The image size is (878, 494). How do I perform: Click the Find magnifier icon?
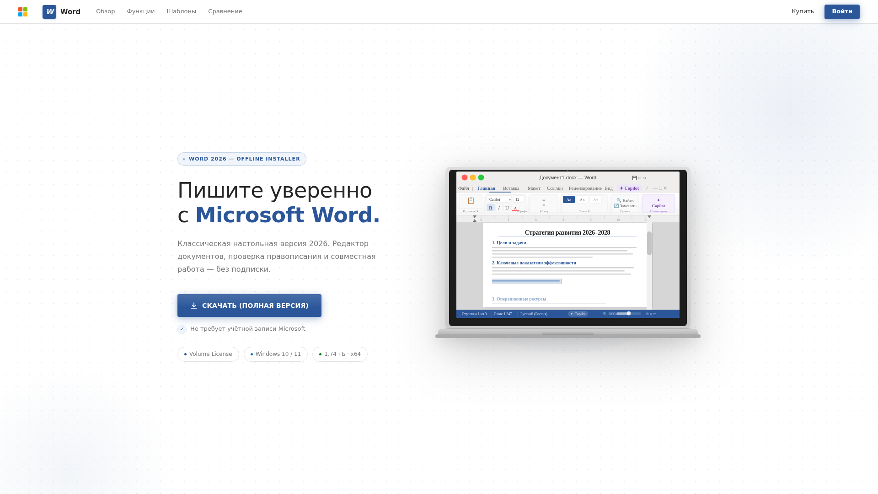pos(619,200)
